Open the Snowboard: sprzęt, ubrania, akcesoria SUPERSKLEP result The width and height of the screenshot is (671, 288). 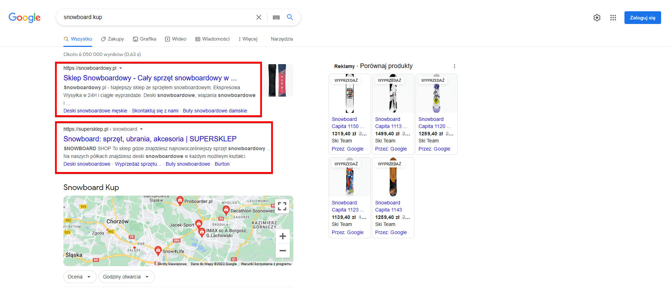pyautogui.click(x=150, y=139)
